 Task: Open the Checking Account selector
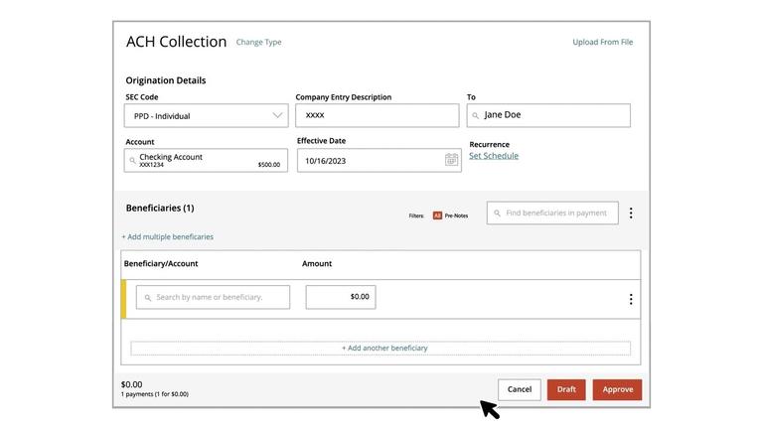tap(207, 160)
